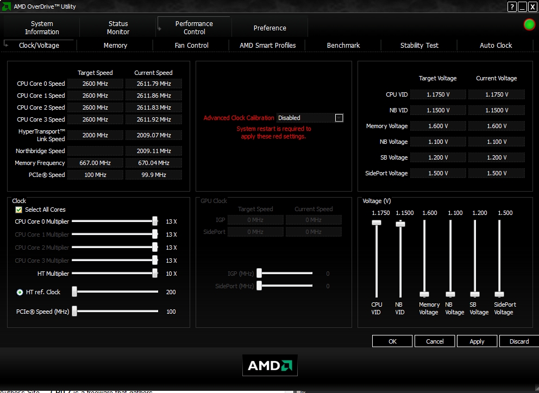Open the AMD Smart Profiles sub-tab
The height and width of the screenshot is (393, 539).
click(x=267, y=46)
